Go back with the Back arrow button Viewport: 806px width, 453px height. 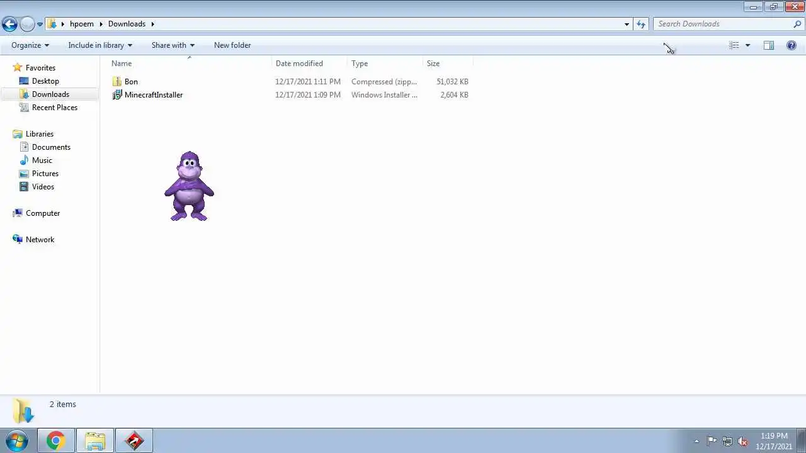[9, 24]
